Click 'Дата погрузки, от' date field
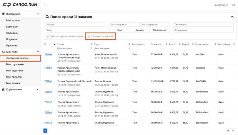 point(125,24)
